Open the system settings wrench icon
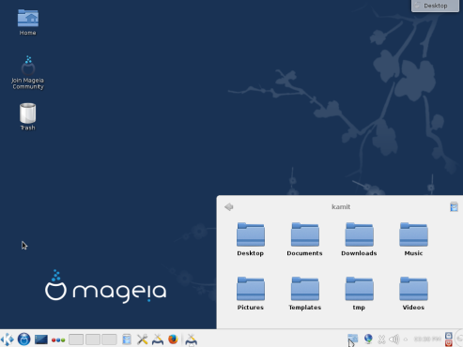 pos(142,339)
